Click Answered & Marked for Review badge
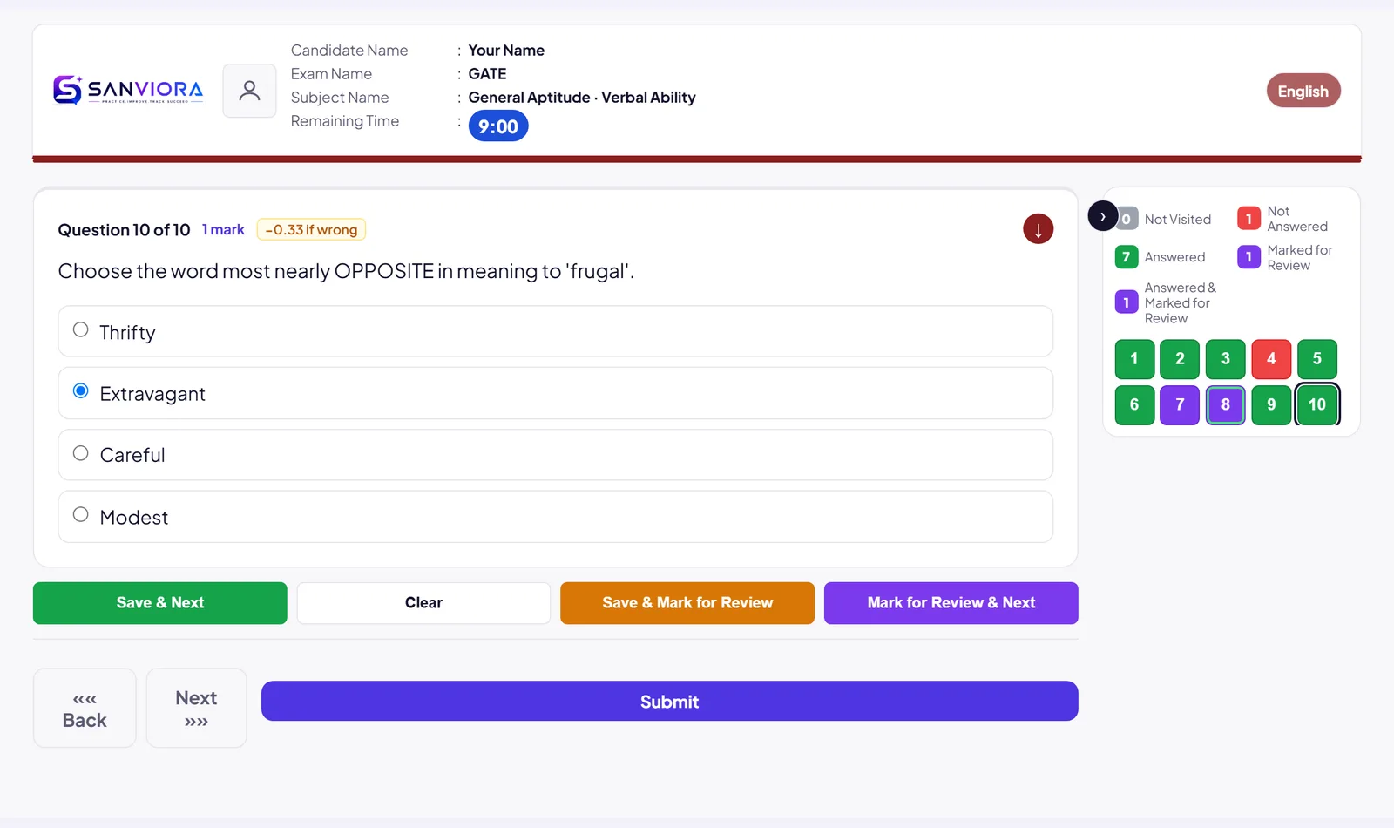 click(x=1127, y=302)
